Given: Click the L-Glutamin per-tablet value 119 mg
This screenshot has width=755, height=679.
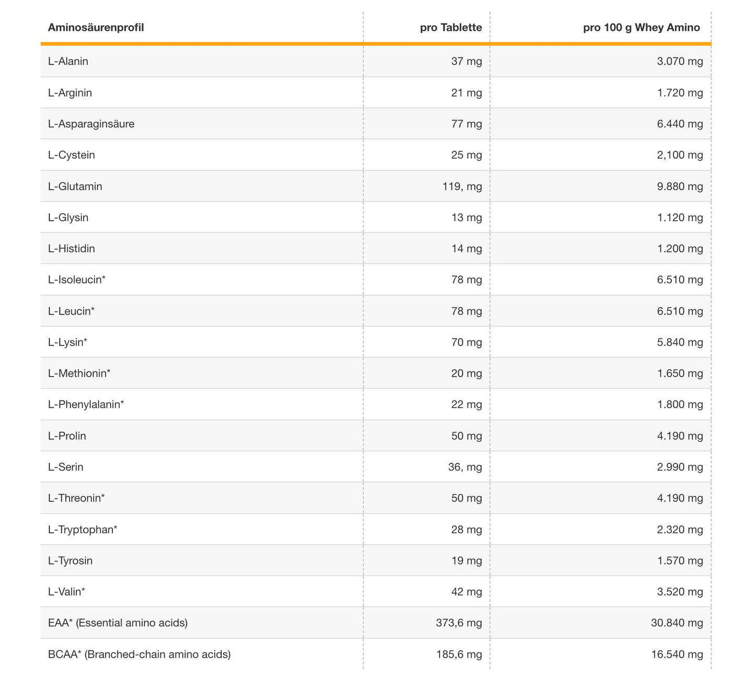Looking at the screenshot, I should 462,186.
